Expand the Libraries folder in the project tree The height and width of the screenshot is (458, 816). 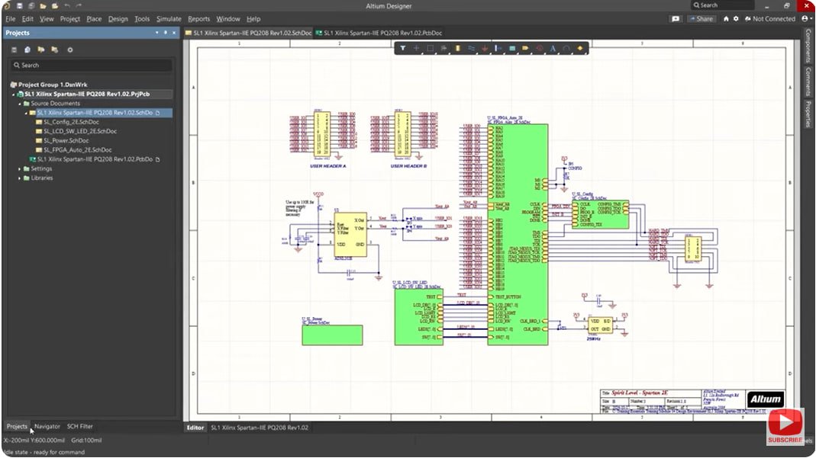pos(18,178)
